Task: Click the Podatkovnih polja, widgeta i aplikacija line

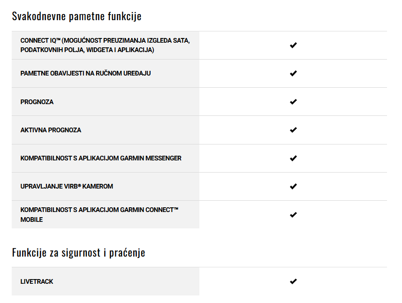Action: coord(87,50)
